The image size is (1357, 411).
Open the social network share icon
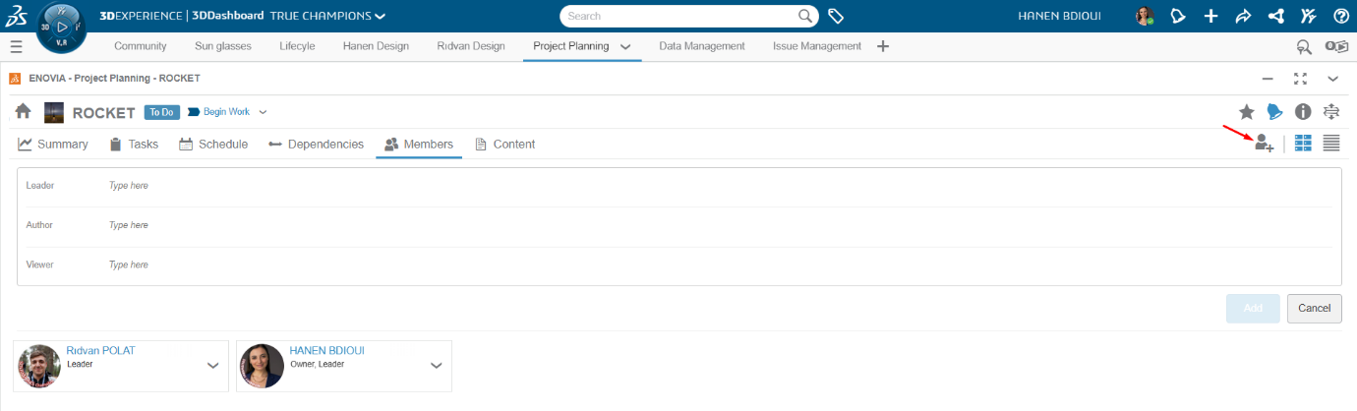[x=1276, y=16]
